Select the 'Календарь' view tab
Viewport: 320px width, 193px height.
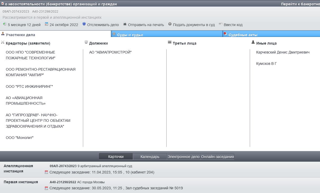tap(150, 157)
